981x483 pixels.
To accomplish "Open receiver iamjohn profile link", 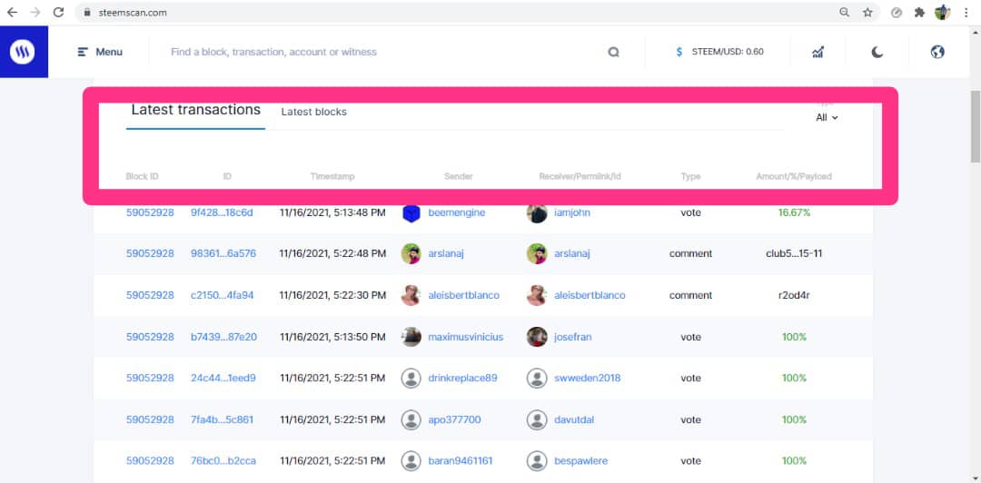I will (x=572, y=212).
